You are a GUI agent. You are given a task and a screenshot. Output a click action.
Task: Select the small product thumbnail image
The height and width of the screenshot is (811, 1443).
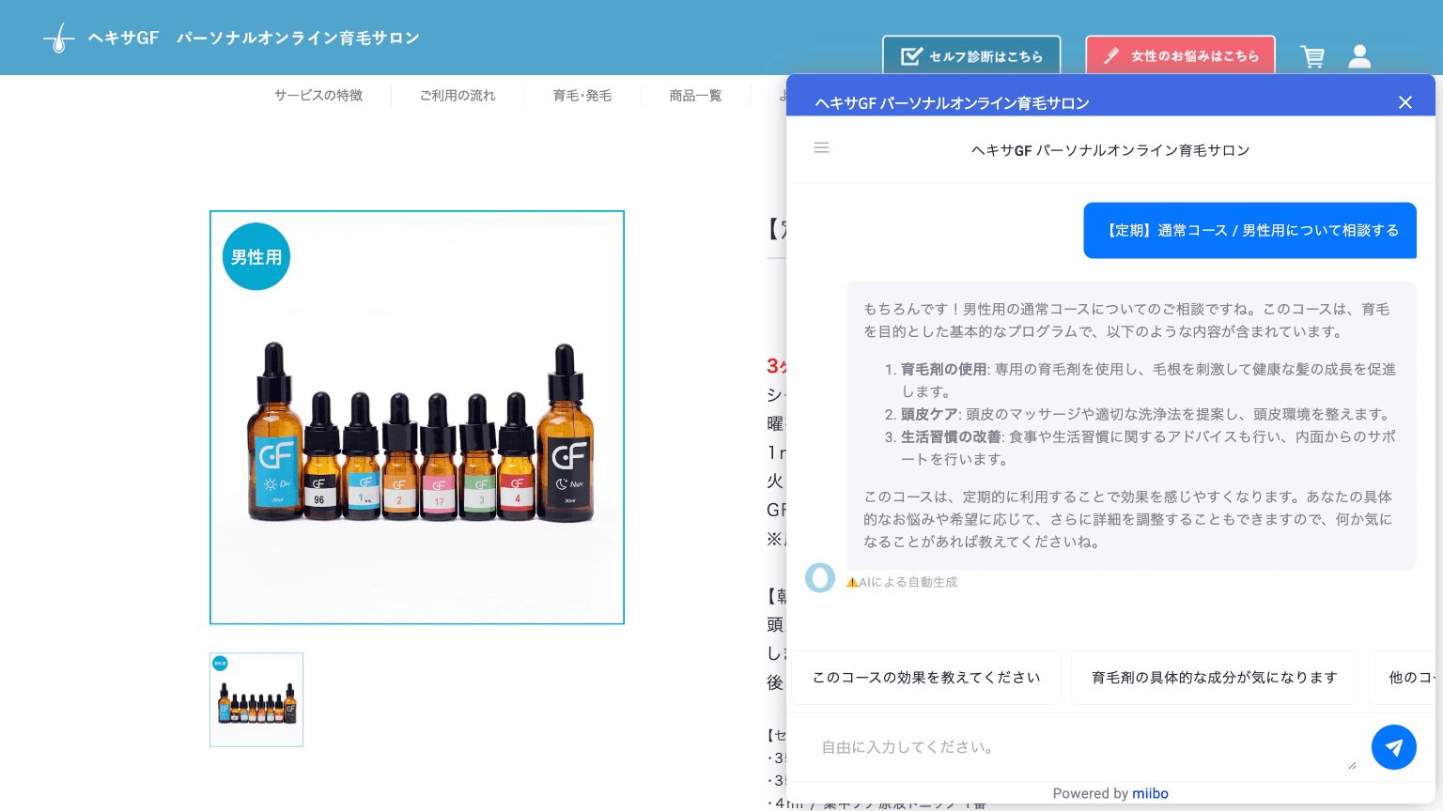point(256,700)
